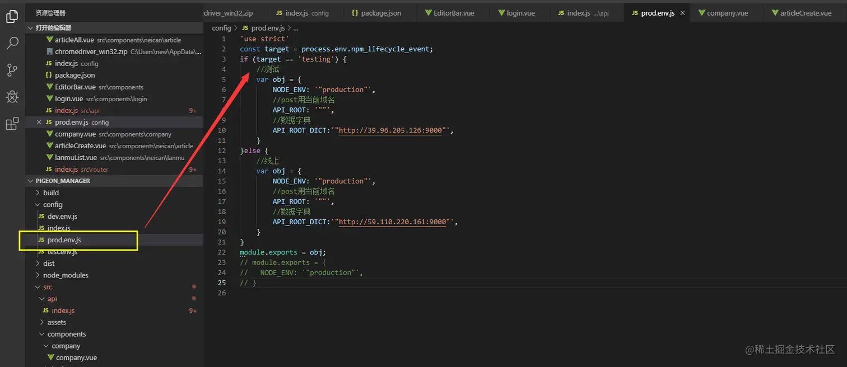847x367 pixels.
Task: Collapse the company folder
Action: tap(66, 345)
